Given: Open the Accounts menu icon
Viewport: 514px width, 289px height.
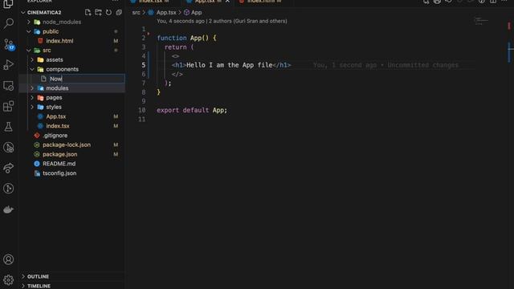Looking at the screenshot, I should point(9,259).
